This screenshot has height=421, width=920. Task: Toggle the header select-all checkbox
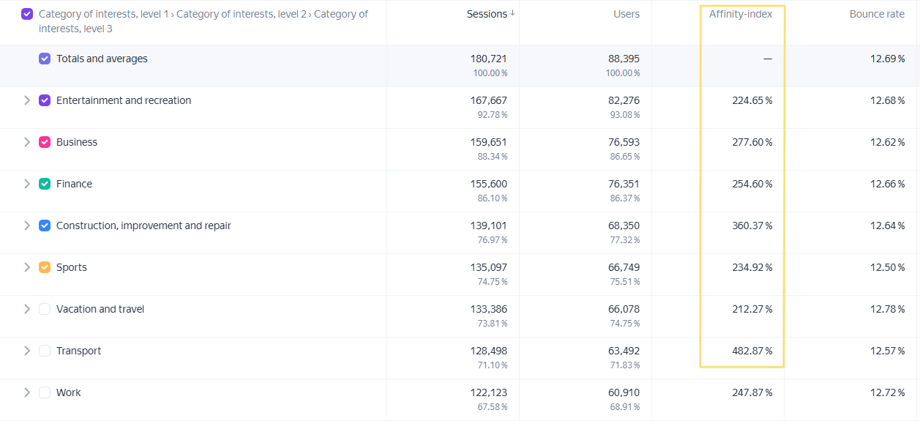(x=27, y=14)
